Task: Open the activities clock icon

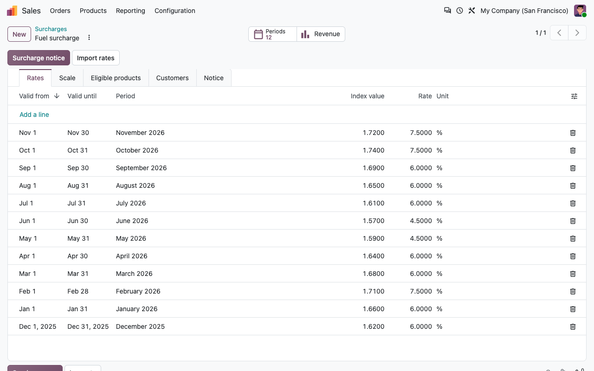Action: pyautogui.click(x=459, y=11)
